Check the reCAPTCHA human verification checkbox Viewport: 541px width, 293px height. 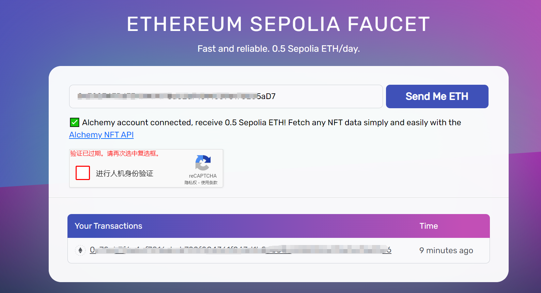tap(83, 173)
